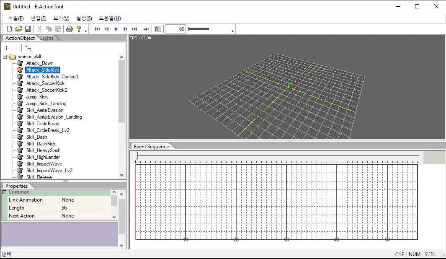Jump to first frame of animation
The height and width of the screenshot is (259, 446).
coord(98,29)
